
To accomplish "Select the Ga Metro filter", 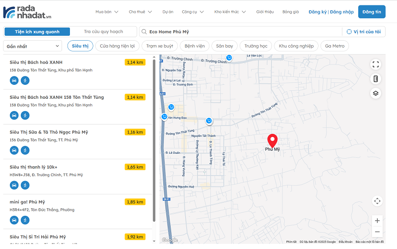I will tap(334, 46).
